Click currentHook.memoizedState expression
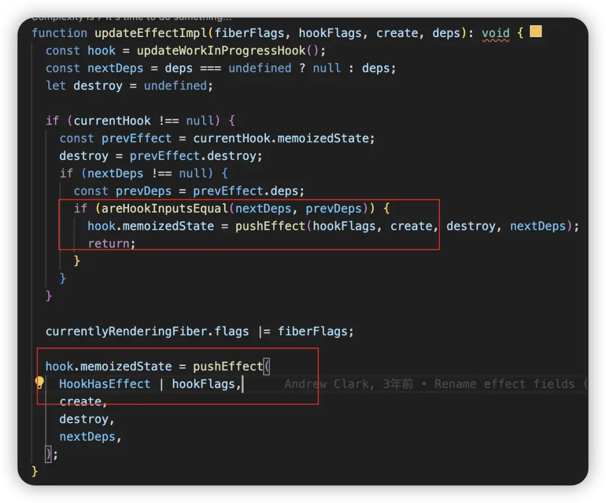606x503 pixels. (281, 139)
